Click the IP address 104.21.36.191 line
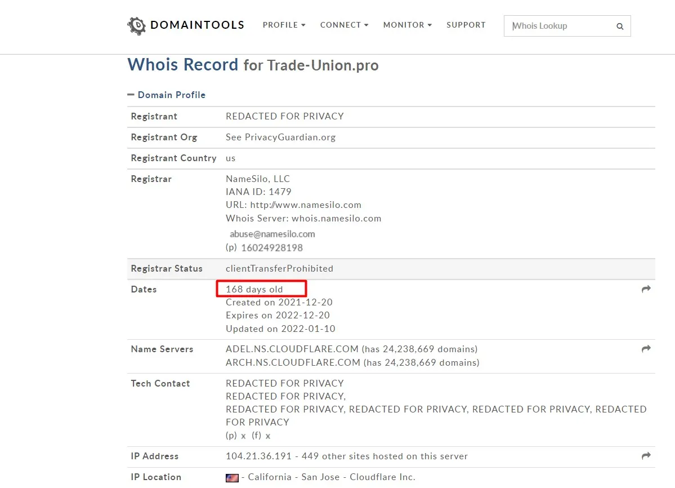The height and width of the screenshot is (488, 675). 347,456
